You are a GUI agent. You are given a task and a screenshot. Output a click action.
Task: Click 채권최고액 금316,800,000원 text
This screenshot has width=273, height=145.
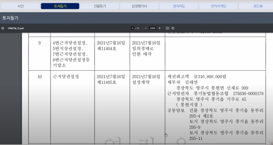pos(197,76)
